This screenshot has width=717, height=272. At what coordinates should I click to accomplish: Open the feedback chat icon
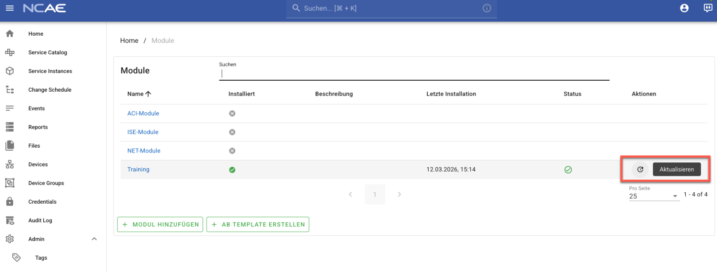(x=708, y=8)
